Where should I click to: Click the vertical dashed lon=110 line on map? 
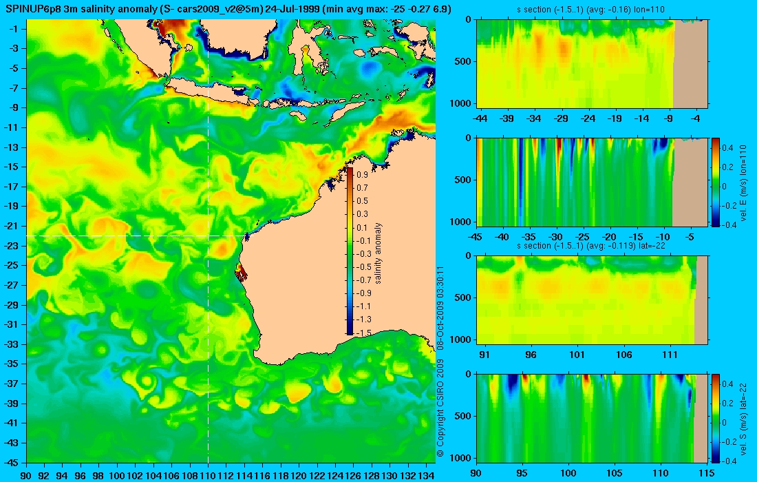pyautogui.click(x=208, y=242)
